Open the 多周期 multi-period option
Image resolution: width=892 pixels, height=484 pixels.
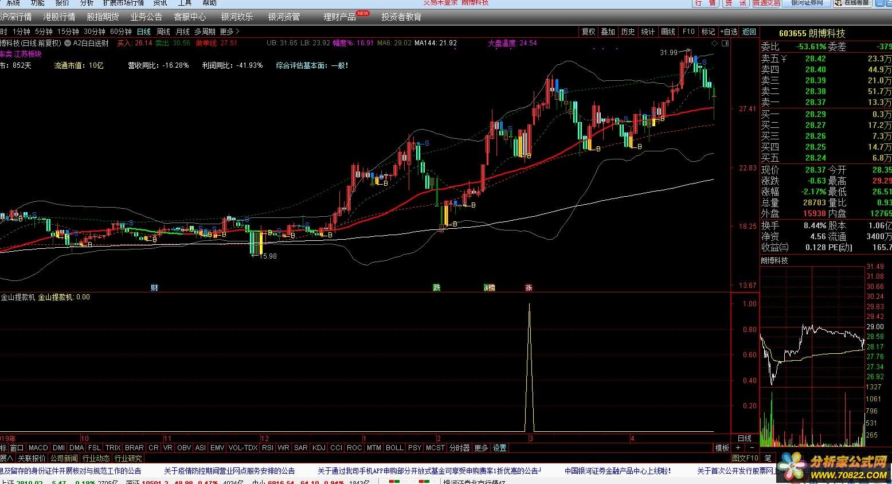205,32
